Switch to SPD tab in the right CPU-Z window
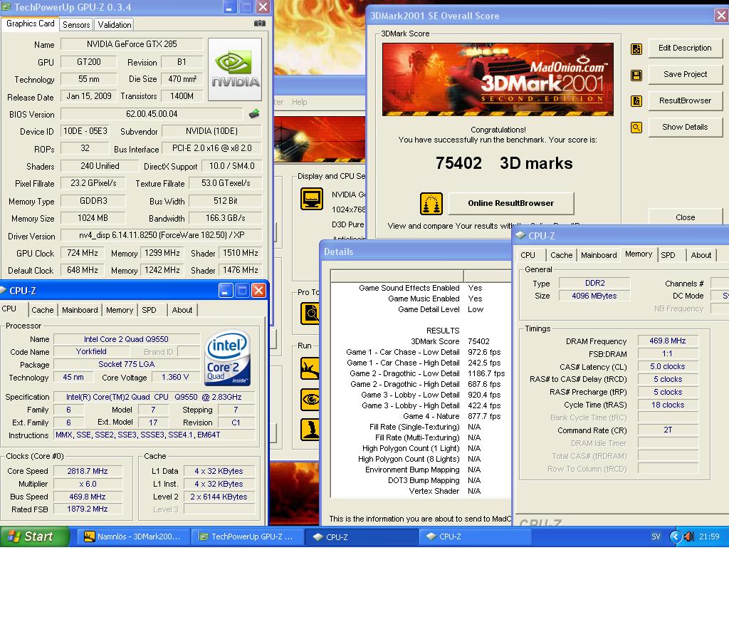The image size is (729, 627). click(x=668, y=255)
